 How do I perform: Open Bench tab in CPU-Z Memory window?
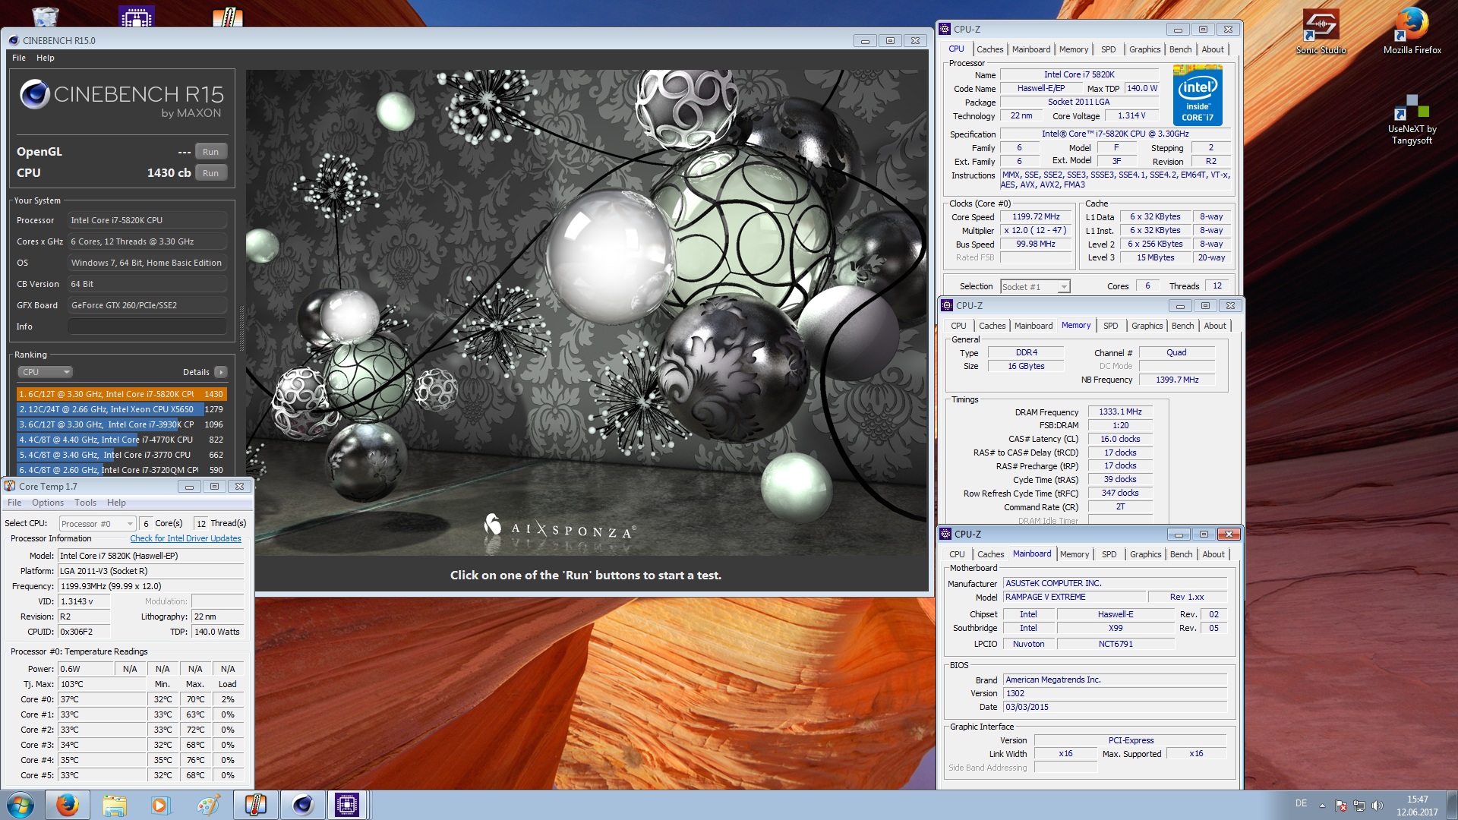(x=1182, y=326)
